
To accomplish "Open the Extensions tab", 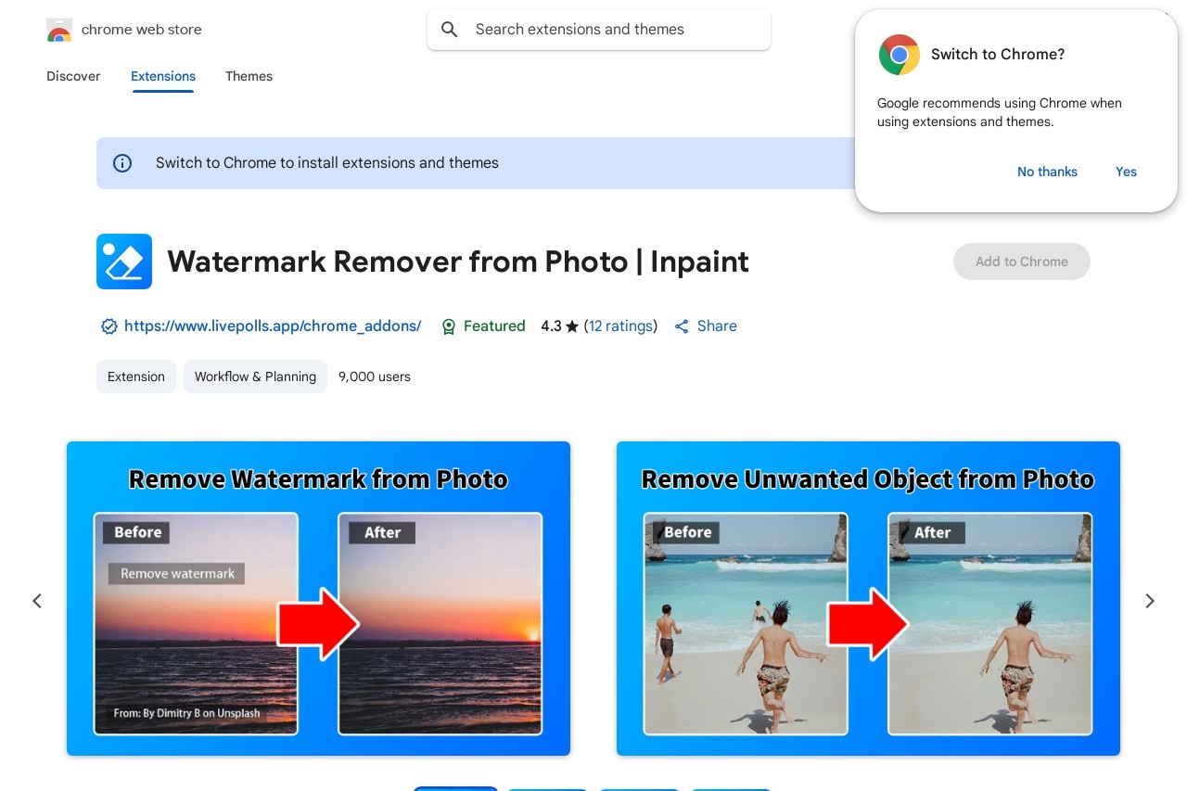I will pos(163,76).
